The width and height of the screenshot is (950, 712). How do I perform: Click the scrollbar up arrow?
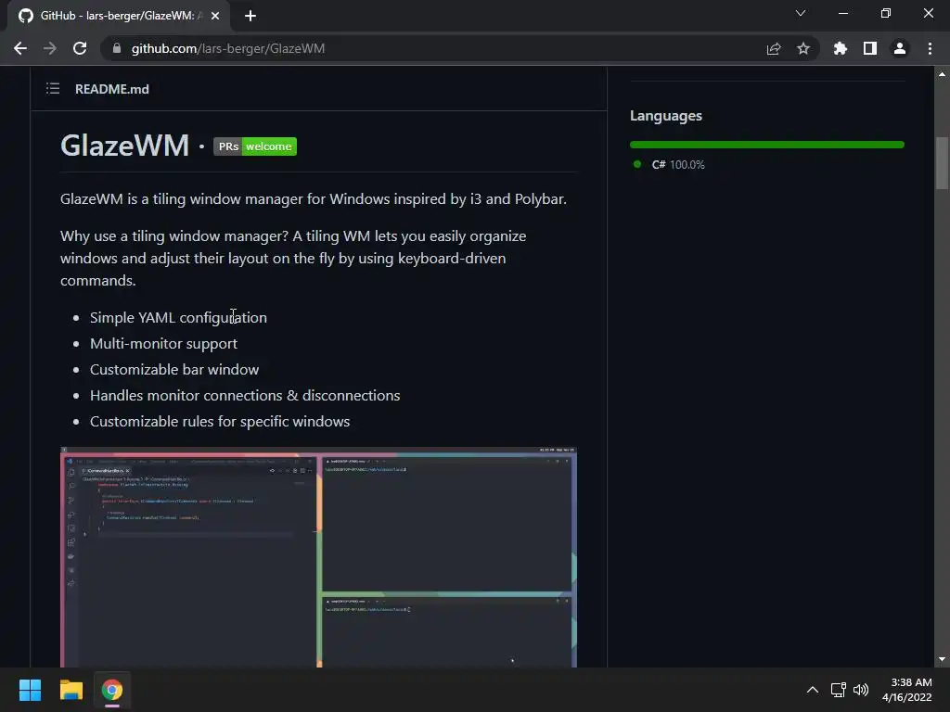click(942, 74)
